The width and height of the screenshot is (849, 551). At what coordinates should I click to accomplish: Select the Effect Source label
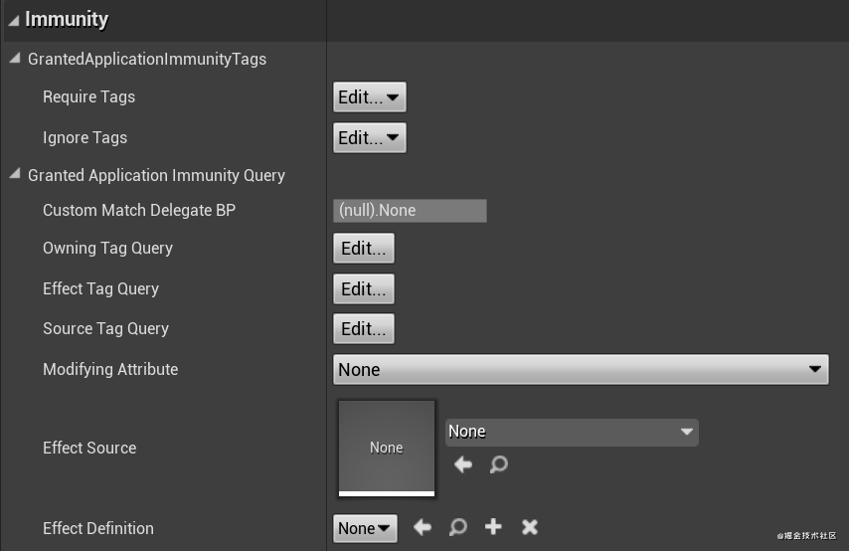pos(89,448)
